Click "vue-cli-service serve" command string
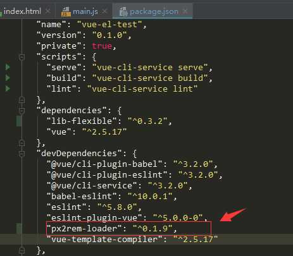The image size is (293, 256). 150,68
